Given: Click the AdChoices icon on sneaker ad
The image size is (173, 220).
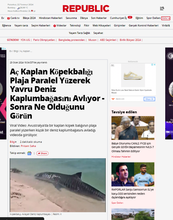Looking at the screenshot, I should pyautogui.click(x=152, y=65).
